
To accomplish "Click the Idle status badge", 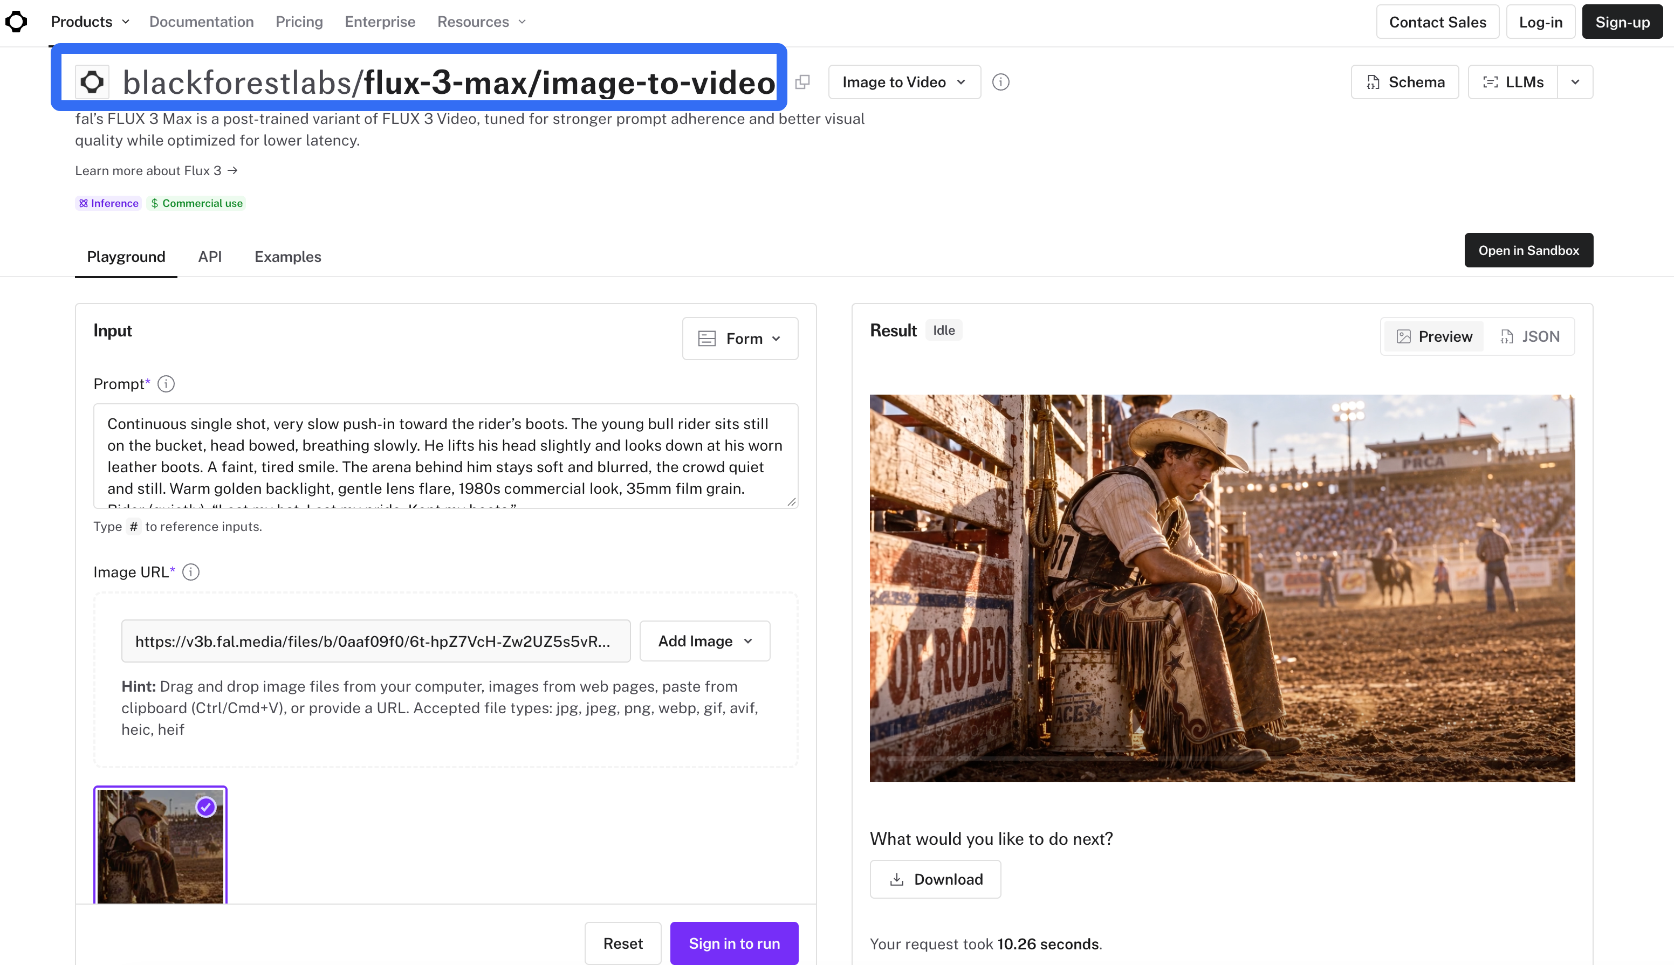I will tap(943, 330).
